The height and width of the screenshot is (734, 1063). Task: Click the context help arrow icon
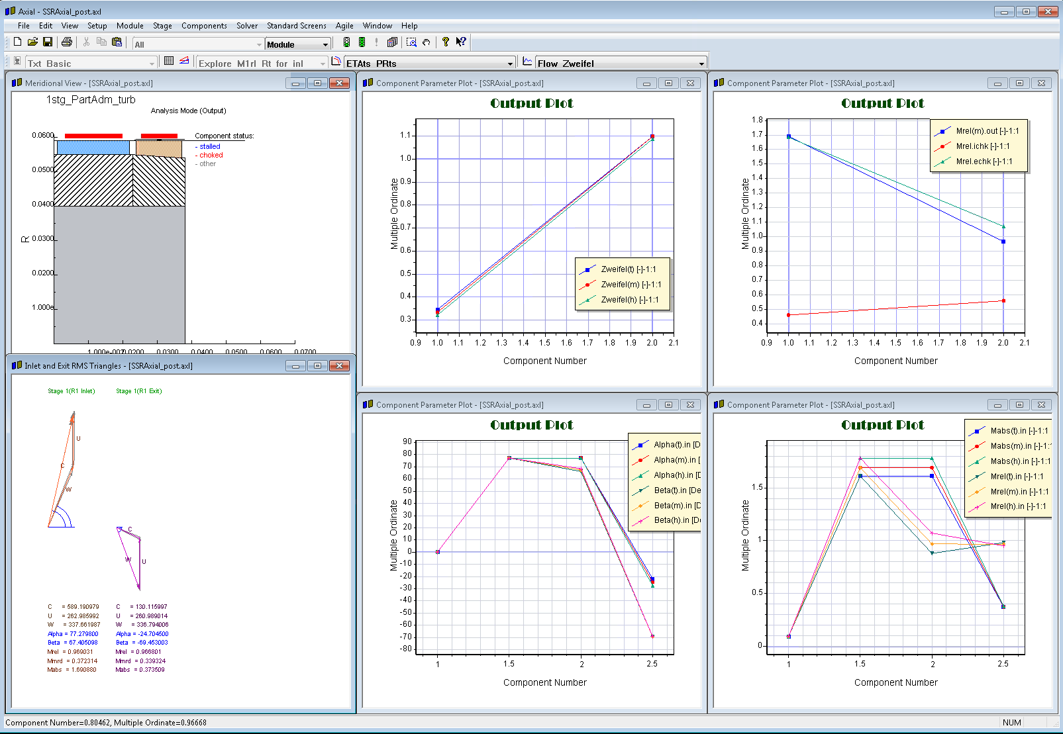(x=461, y=42)
